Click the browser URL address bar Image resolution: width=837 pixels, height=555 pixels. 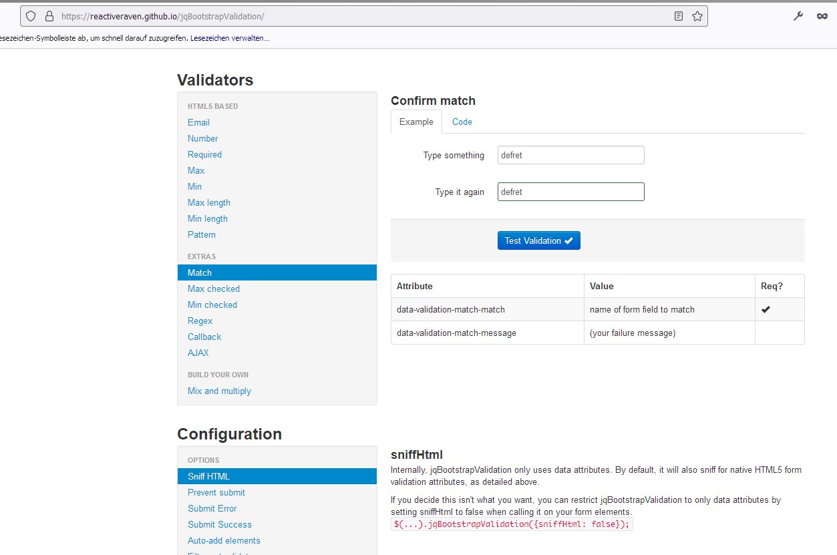(x=361, y=16)
